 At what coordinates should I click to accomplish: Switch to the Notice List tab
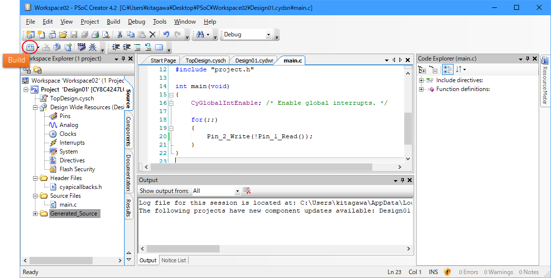tap(173, 260)
